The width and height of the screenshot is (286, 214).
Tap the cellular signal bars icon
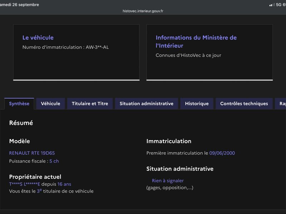[x=272, y=5]
